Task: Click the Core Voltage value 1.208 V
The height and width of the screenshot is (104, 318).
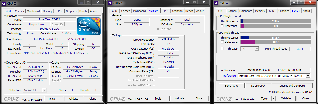Action: (67, 33)
